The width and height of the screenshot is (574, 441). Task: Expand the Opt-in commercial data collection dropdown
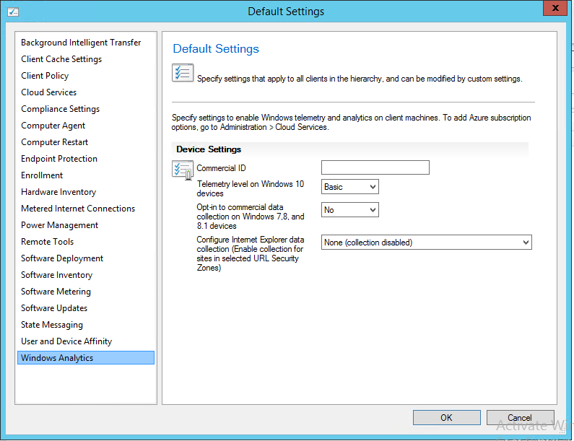(349, 210)
